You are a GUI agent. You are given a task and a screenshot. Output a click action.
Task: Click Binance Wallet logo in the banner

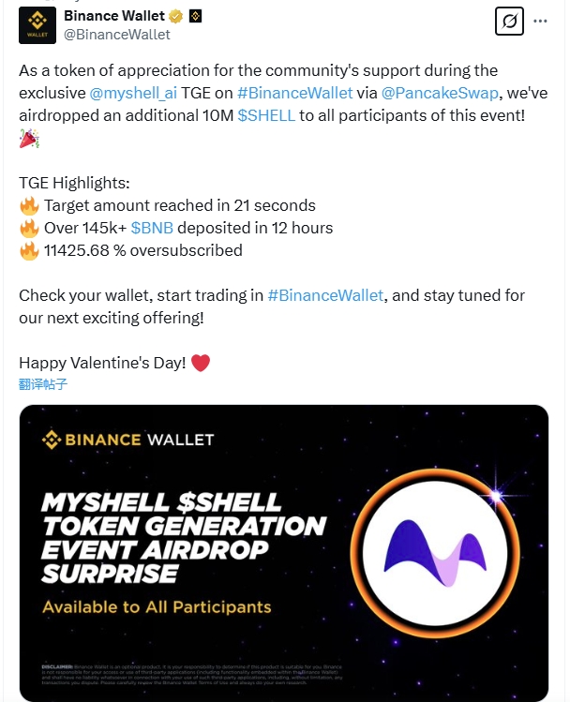pyautogui.click(x=128, y=439)
